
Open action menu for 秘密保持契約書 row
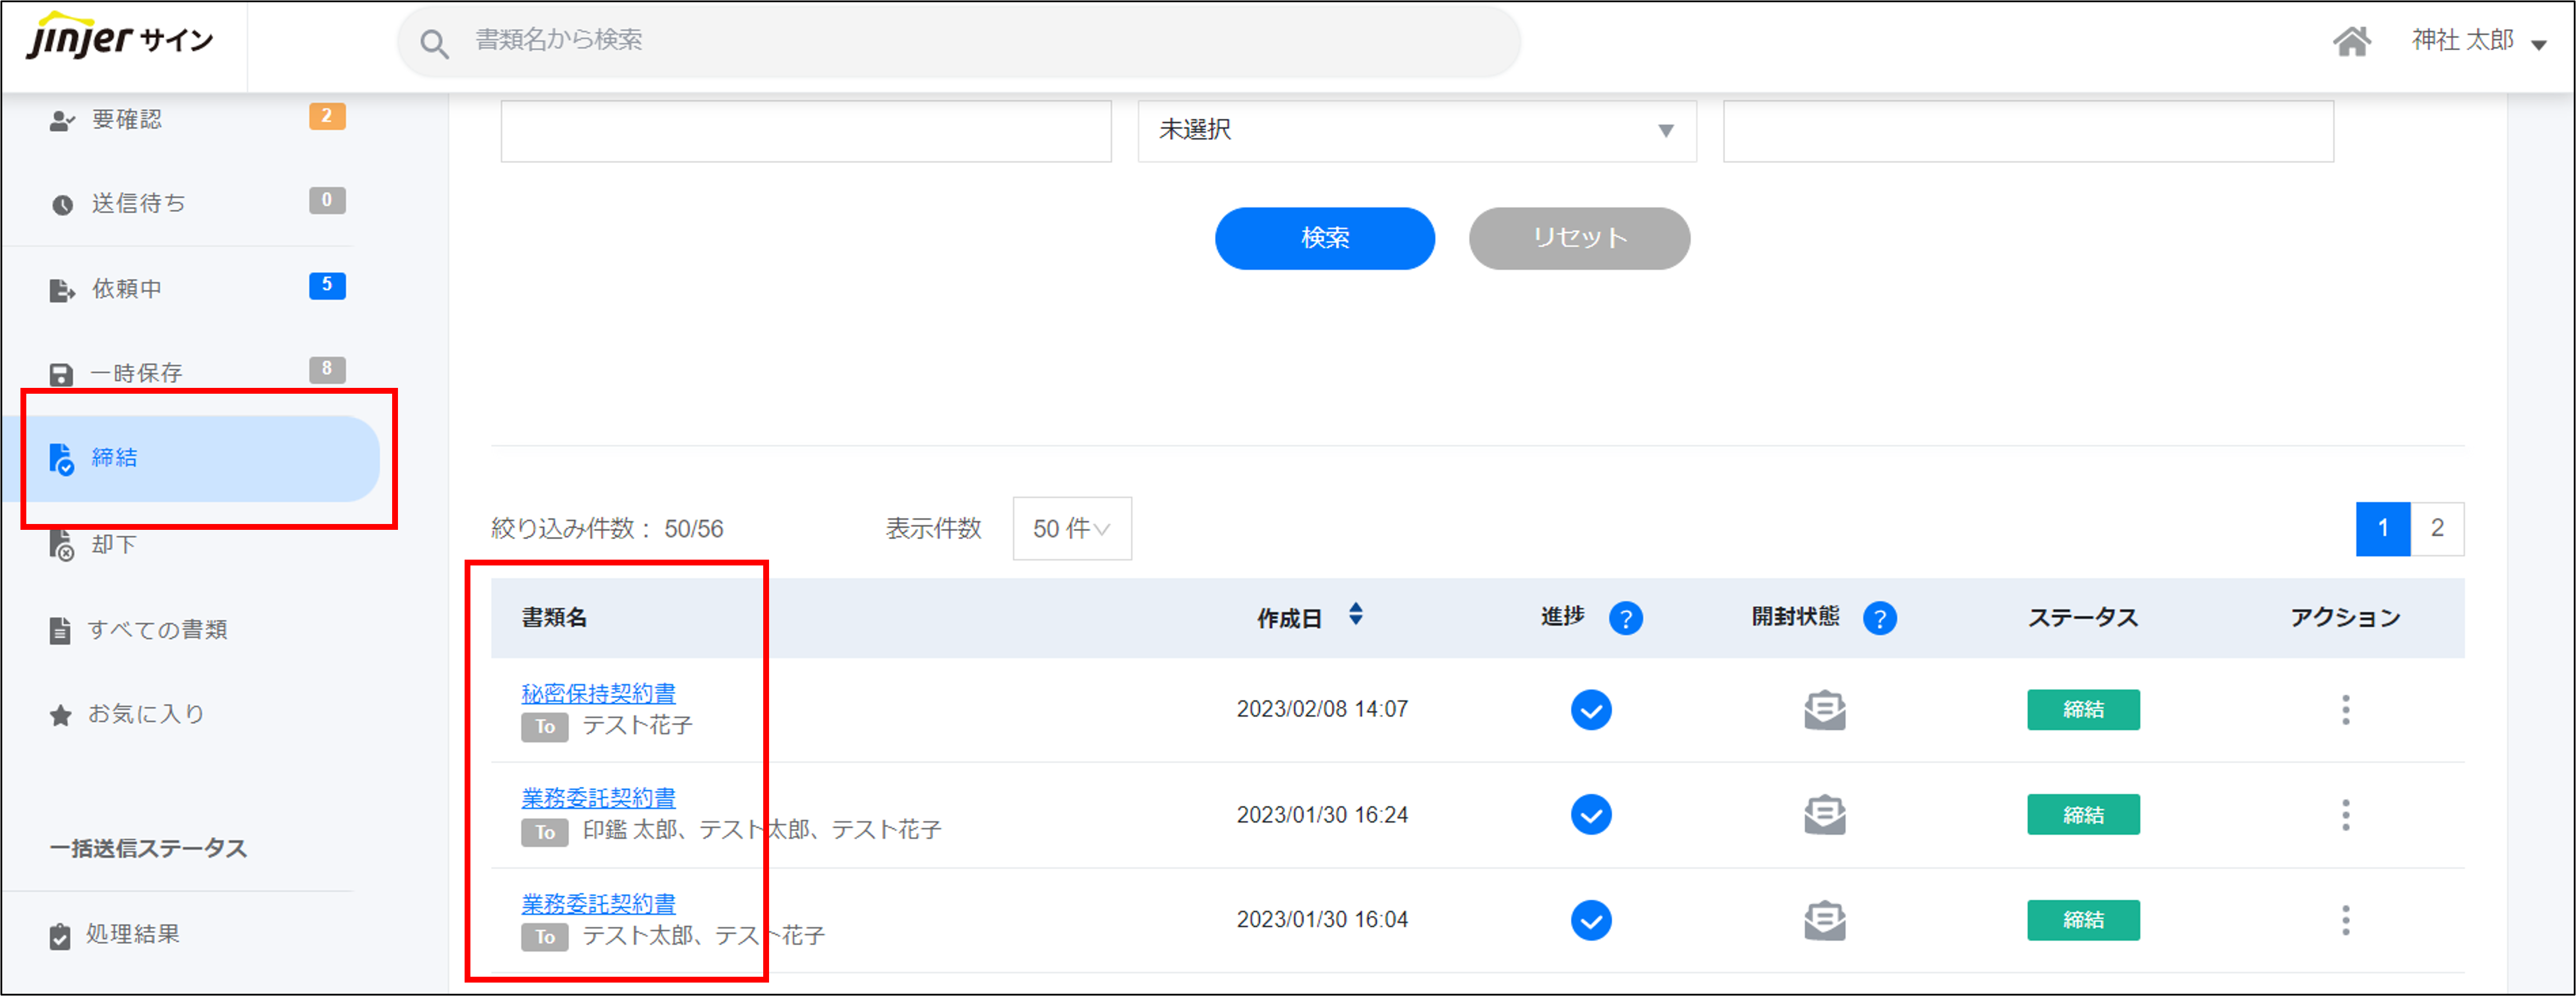(x=2345, y=710)
